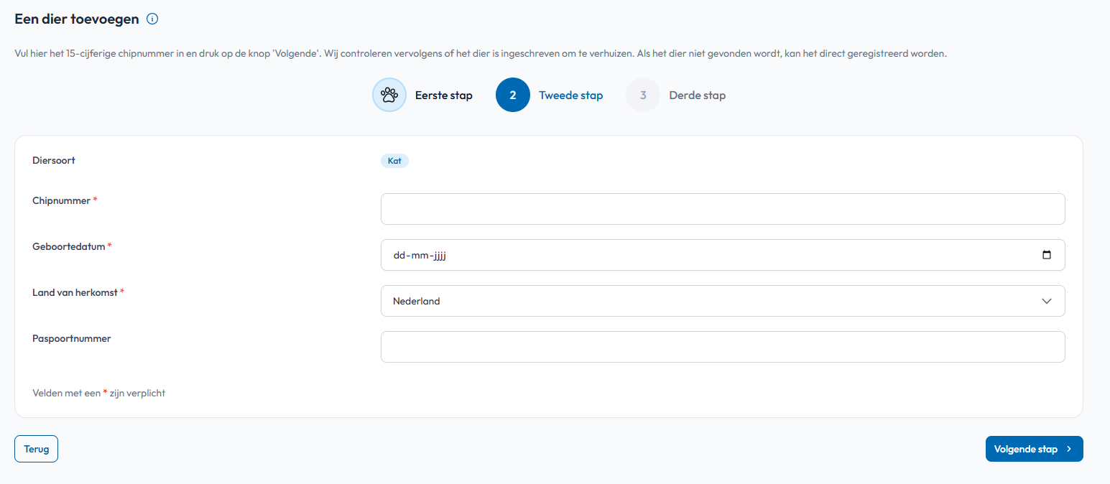Click the 'Volgende stap' button text
Screen dimensions: 1110x484
coord(1025,449)
